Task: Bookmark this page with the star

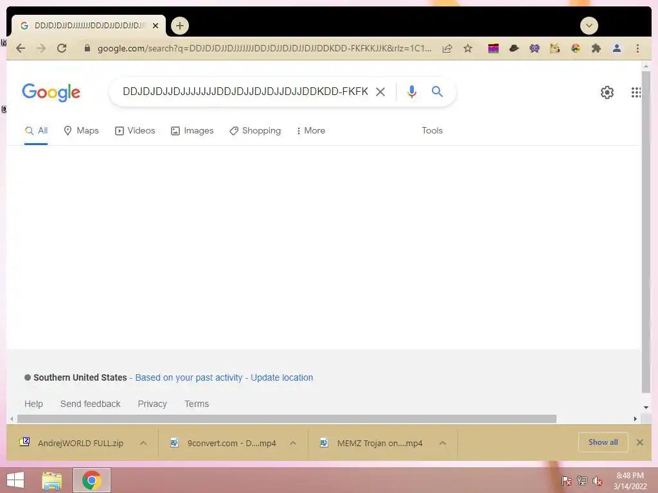Action: click(x=468, y=49)
